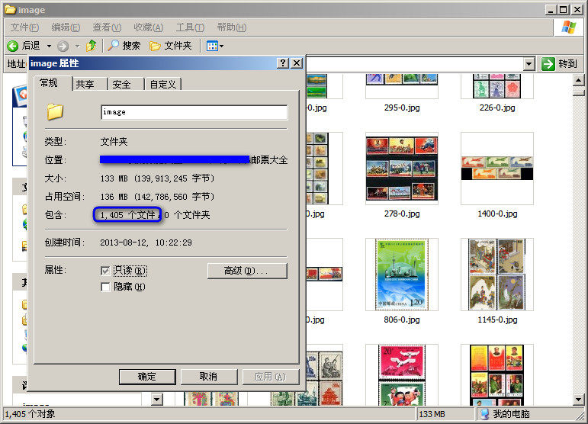This screenshot has height=424, width=588.
Task: Click the 高级(D)... button
Action: coord(247,271)
